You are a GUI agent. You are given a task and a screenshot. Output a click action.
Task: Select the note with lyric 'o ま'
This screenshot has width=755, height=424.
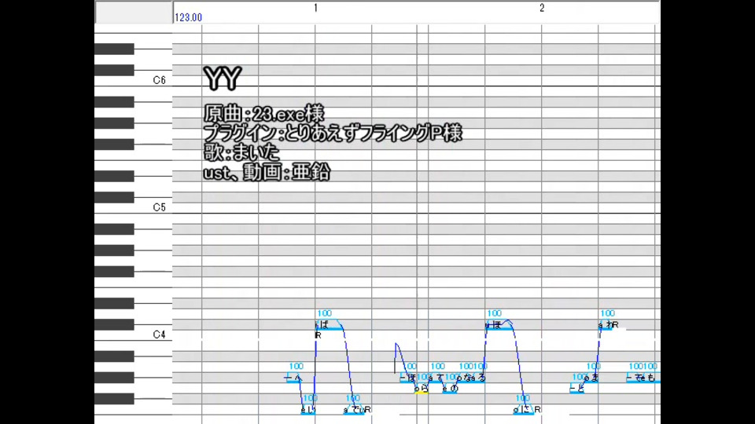pos(591,378)
